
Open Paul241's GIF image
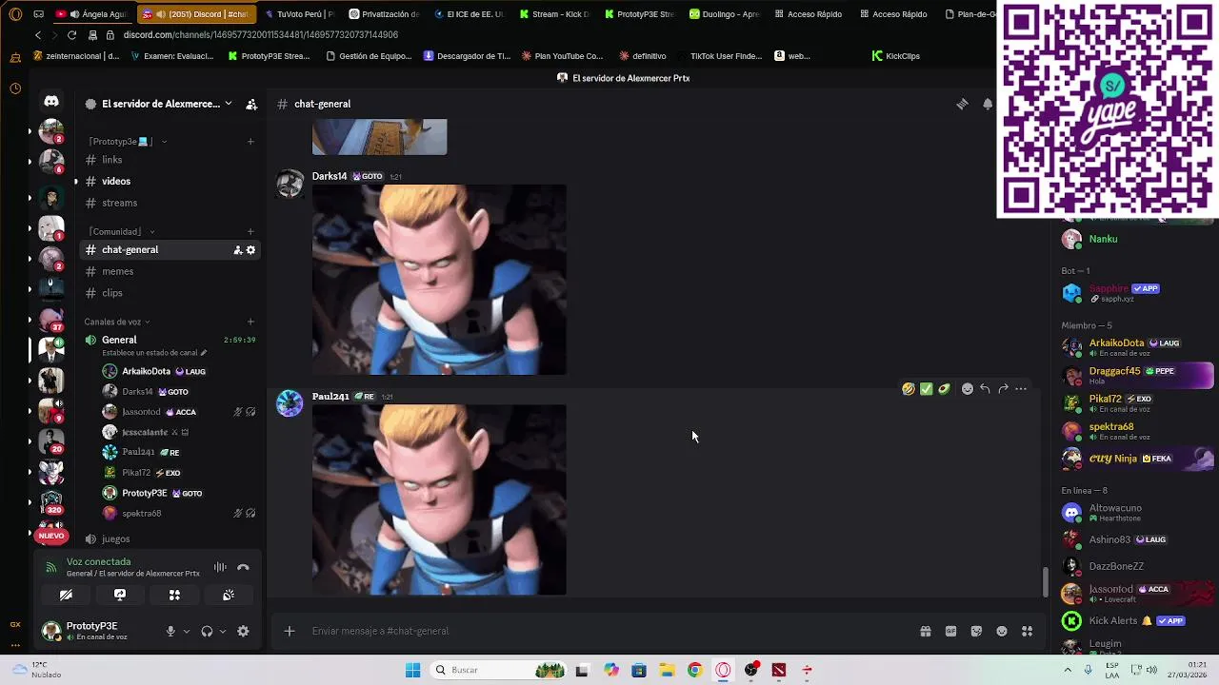tap(439, 499)
